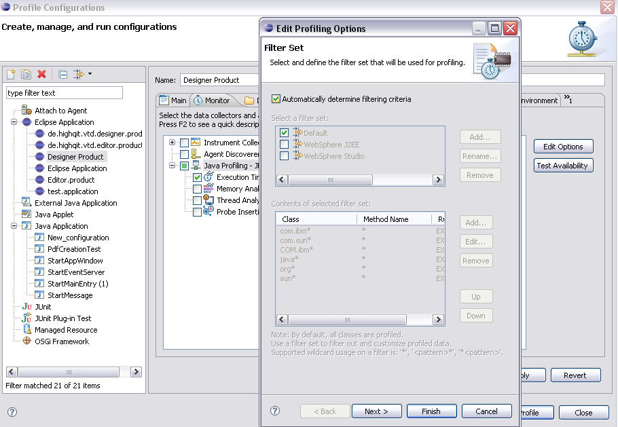Click the JUnit Plug-in Test icon
Screen dimensions: 618x427
[26, 318]
